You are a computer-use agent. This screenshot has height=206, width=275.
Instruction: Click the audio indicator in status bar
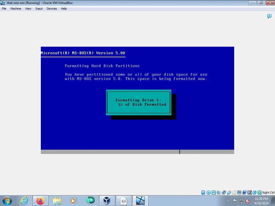coord(219,193)
